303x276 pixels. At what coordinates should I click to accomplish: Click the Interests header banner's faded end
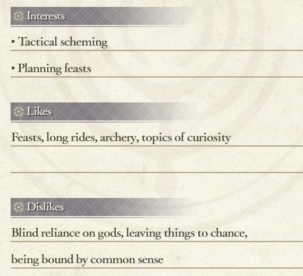coord(178,16)
